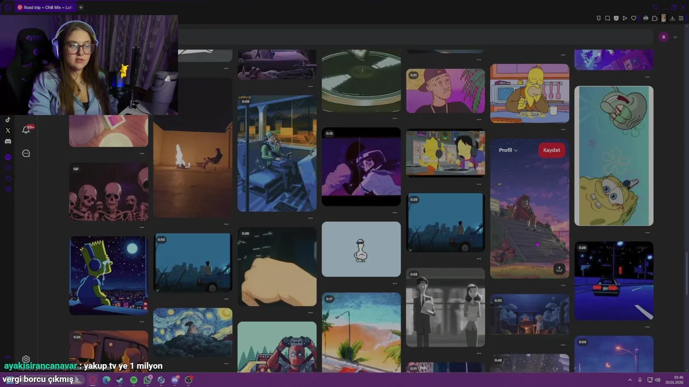689x387 pixels.
Task: Open Discord from the taskbar
Action: coord(175,380)
